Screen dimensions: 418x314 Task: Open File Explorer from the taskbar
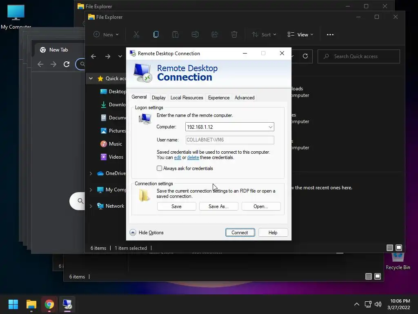31,304
